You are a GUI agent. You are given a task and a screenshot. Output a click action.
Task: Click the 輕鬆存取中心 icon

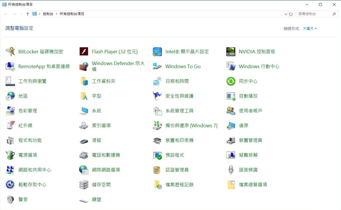pos(10,185)
